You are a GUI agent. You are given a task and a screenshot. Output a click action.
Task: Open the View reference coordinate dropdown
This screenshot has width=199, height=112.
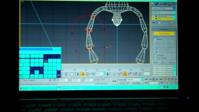pos(100,74)
